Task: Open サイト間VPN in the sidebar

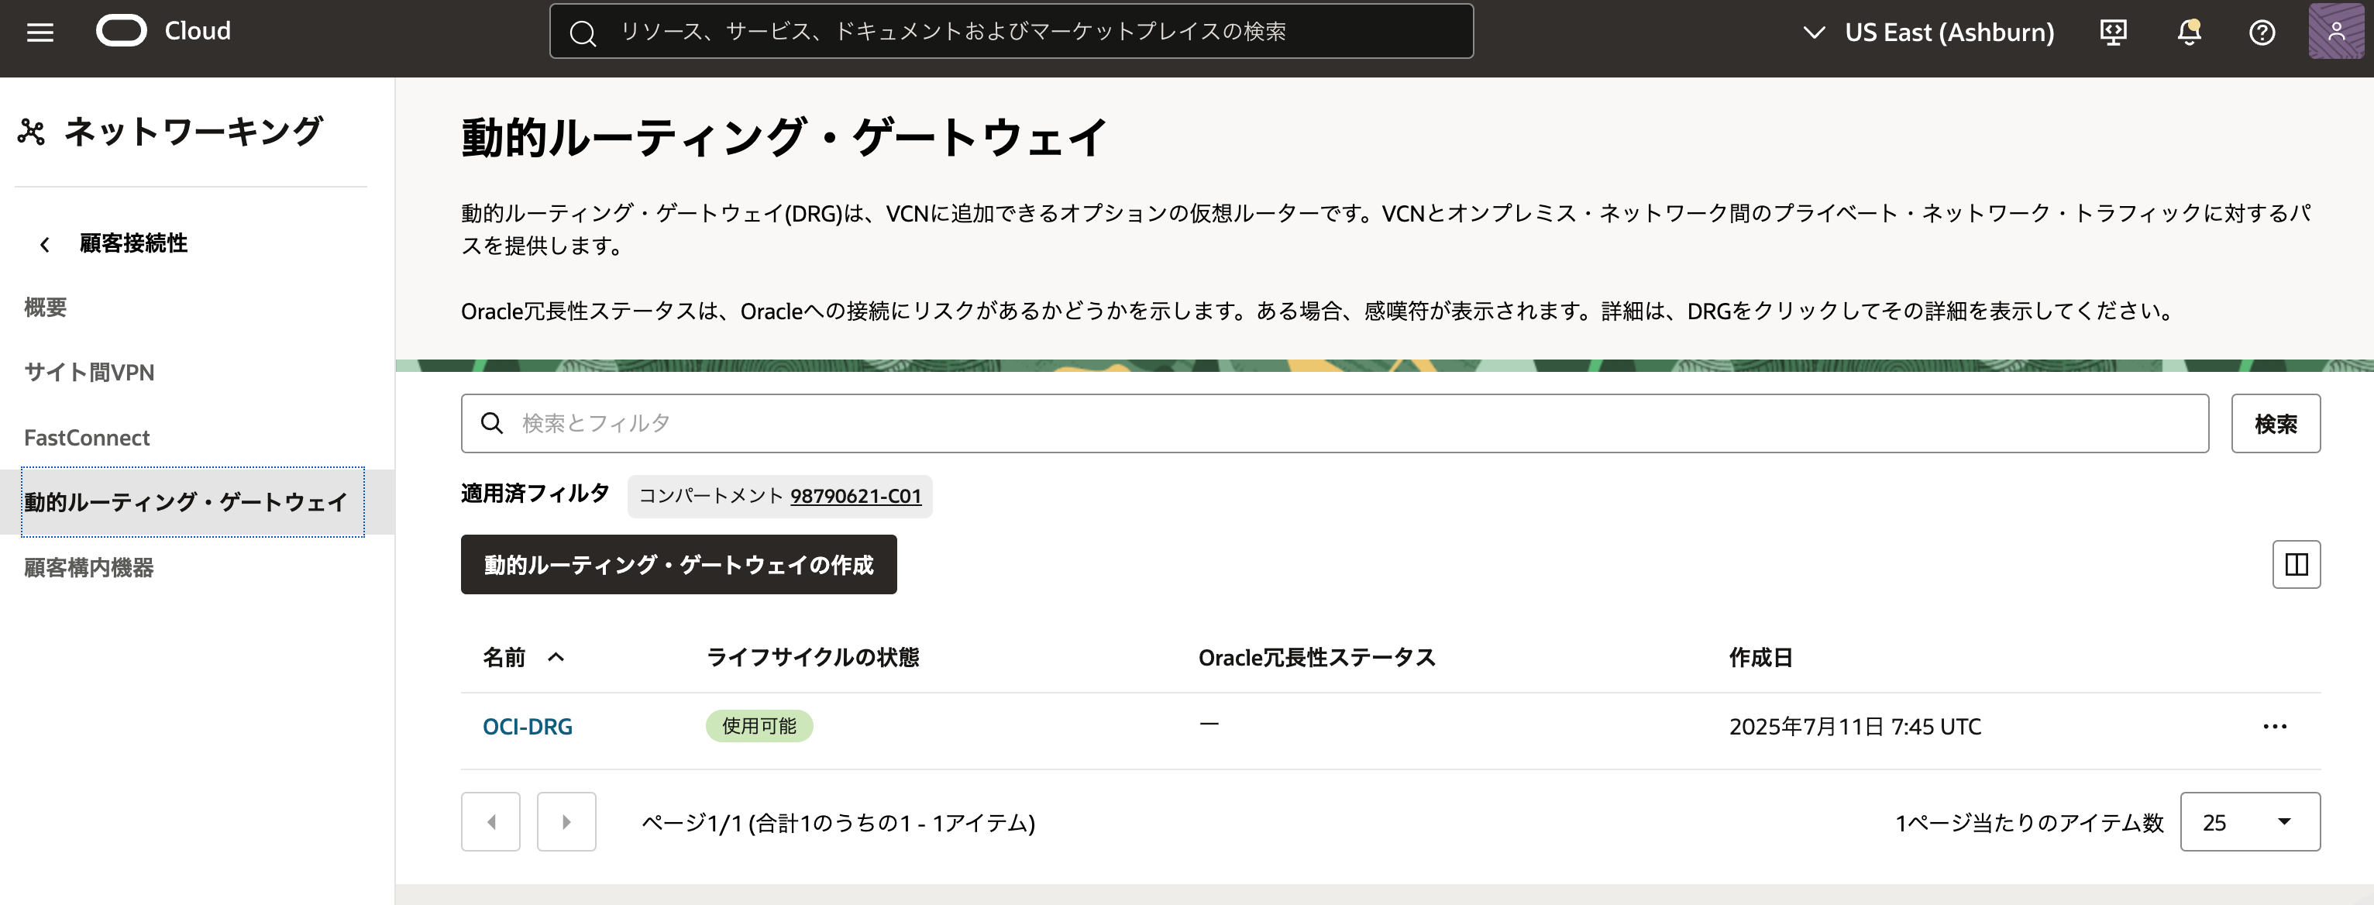Action: click(89, 373)
